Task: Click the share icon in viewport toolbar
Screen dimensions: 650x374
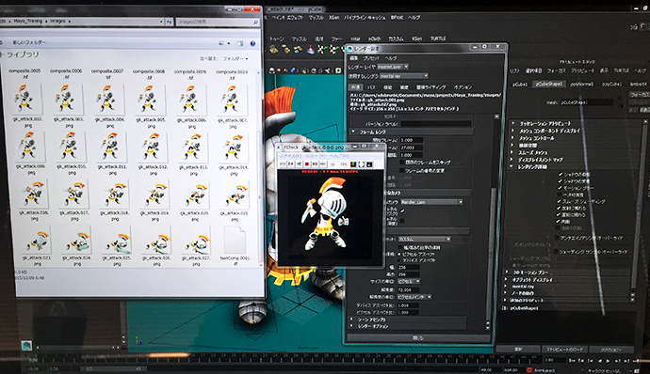Action: [328, 70]
